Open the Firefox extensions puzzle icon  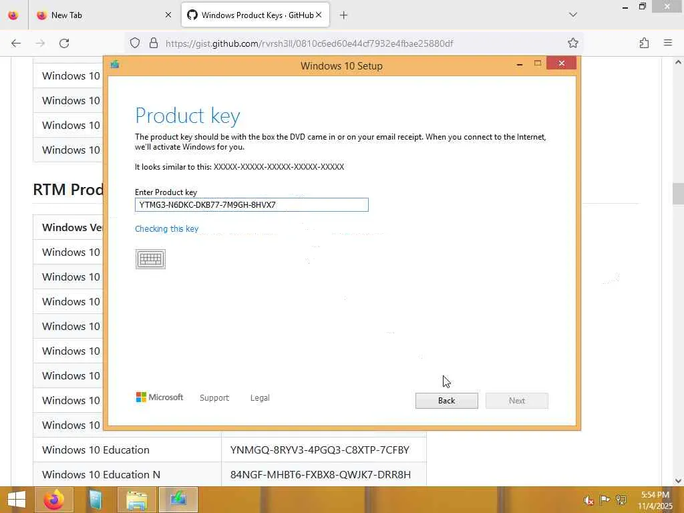click(x=645, y=43)
